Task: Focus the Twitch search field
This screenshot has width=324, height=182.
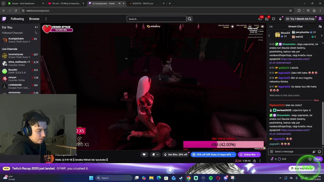Action: [156, 19]
